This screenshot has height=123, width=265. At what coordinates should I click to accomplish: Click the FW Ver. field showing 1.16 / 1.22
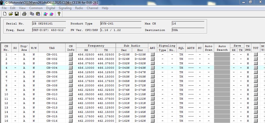[x=121, y=30]
